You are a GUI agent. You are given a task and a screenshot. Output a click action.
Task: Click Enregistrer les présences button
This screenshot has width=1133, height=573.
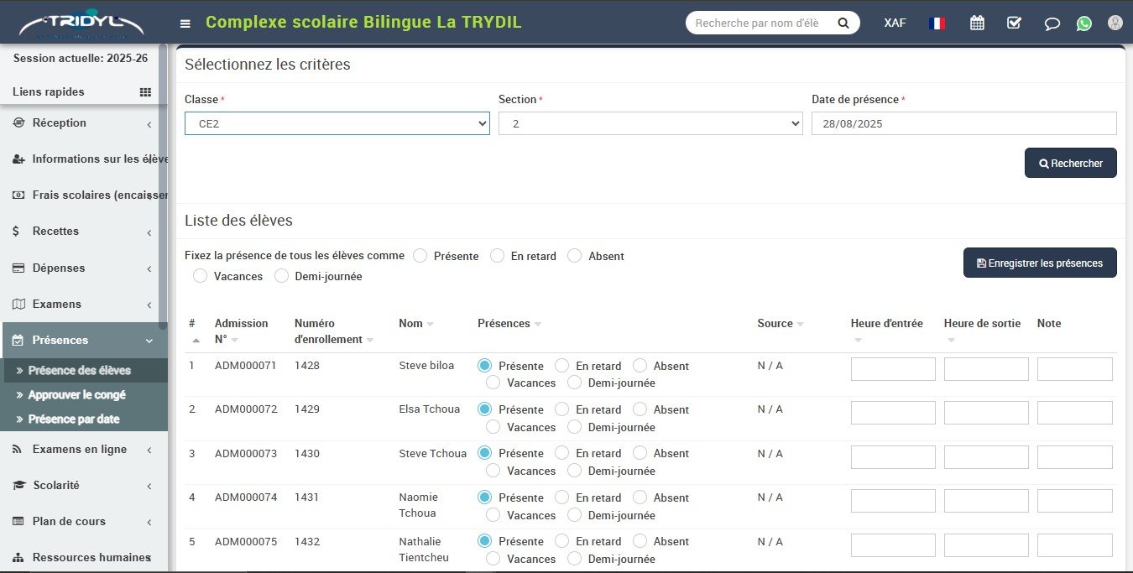coord(1039,263)
